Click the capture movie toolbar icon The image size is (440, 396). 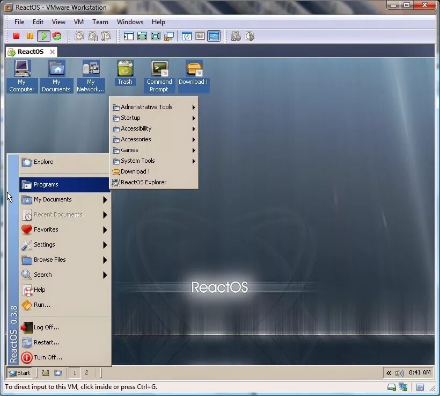click(250, 36)
